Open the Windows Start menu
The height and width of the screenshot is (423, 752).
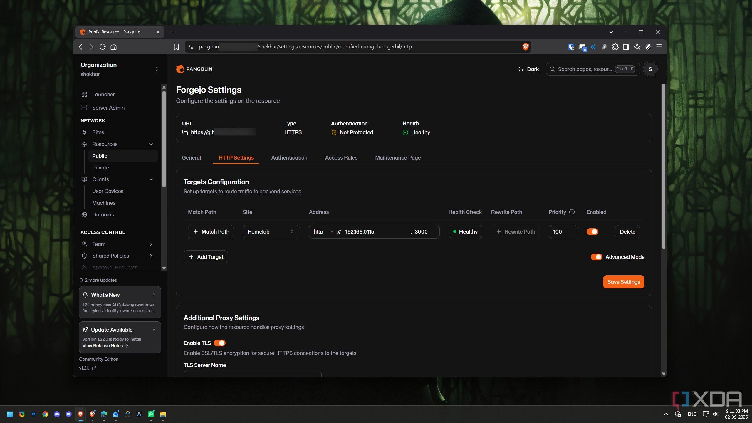[x=10, y=414]
